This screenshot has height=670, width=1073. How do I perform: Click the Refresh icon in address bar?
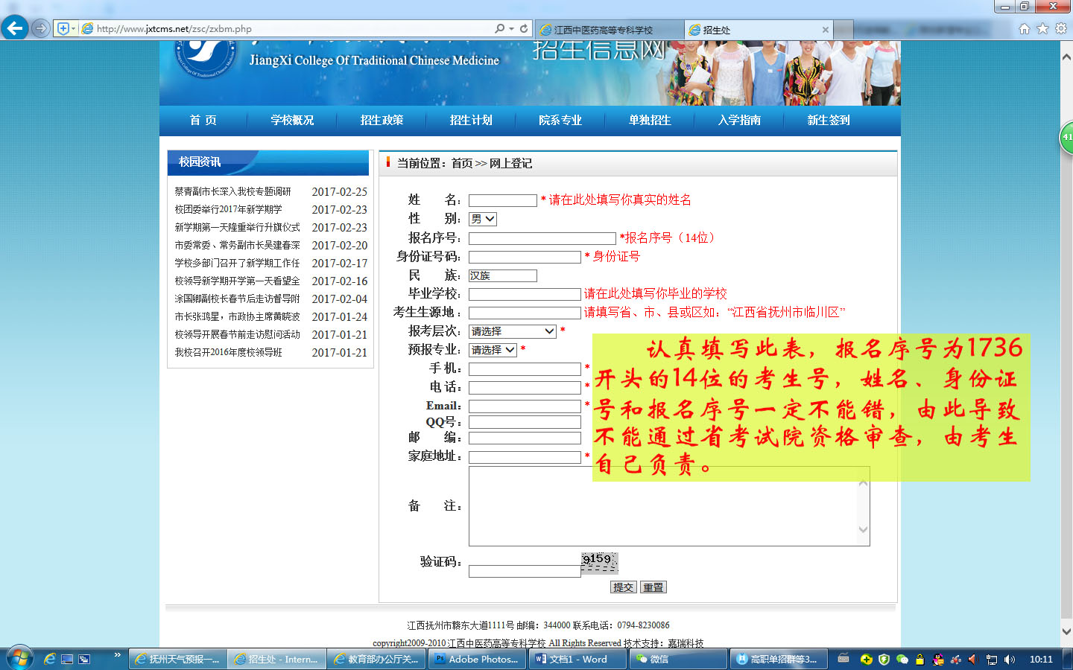[524, 28]
